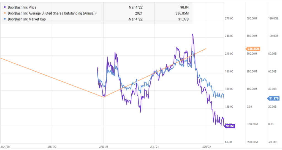Click the 500.00M shares axis label
282x150 pixels.
pyautogui.click(x=252, y=18)
